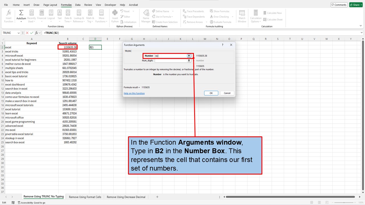Click OK in the Function Arguments dialog
This screenshot has height=205, width=365.
coord(211,93)
